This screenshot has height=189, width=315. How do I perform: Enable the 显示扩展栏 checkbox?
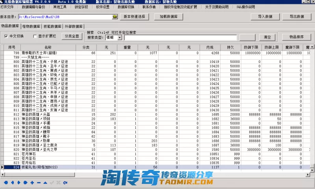click(34, 36)
